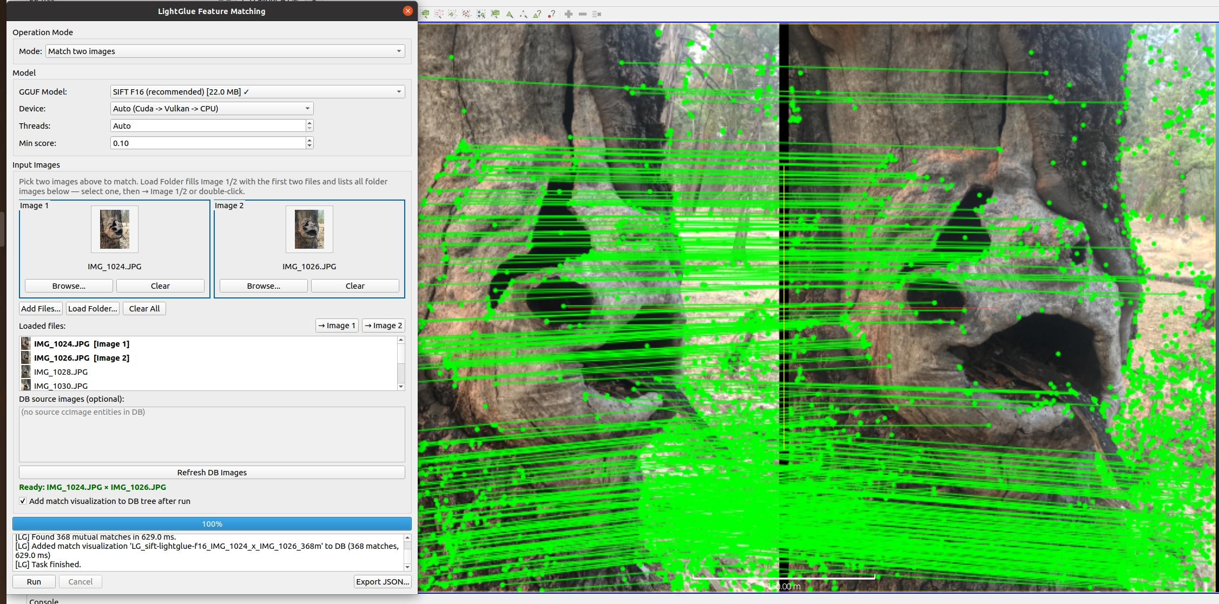Click the Image 1 thumbnail preview

click(x=115, y=229)
